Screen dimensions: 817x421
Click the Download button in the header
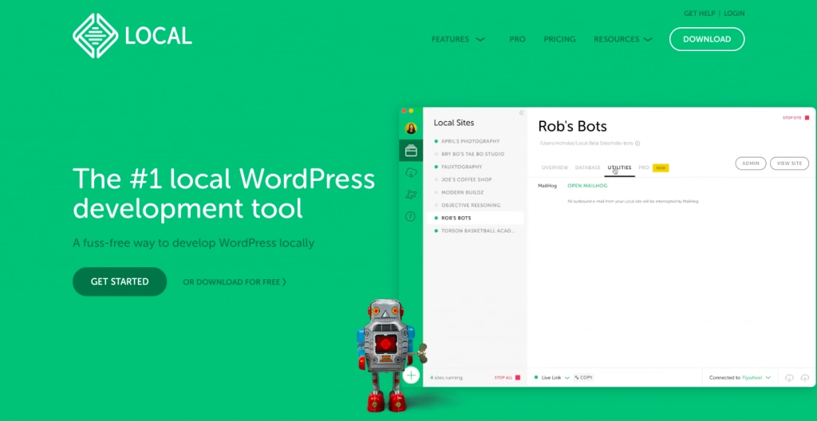coord(707,39)
